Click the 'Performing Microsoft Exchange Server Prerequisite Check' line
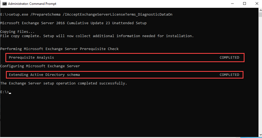The width and height of the screenshot is (262, 138). (x=59, y=49)
